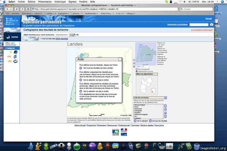Click the Voir la sélection round icon

coord(135,121)
